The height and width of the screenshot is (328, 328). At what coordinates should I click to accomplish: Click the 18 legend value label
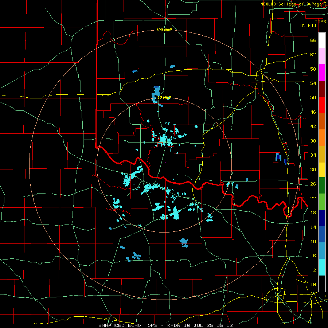(313, 213)
